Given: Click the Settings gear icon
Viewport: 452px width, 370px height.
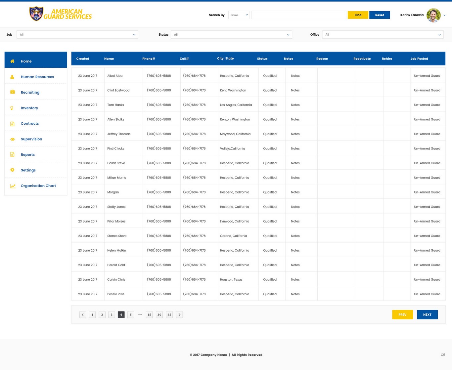Looking at the screenshot, I should click(12, 170).
